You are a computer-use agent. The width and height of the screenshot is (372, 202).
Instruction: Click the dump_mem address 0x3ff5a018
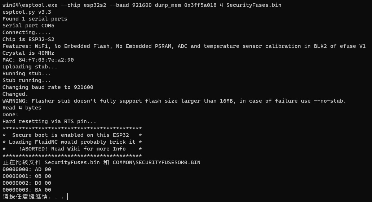[200, 5]
